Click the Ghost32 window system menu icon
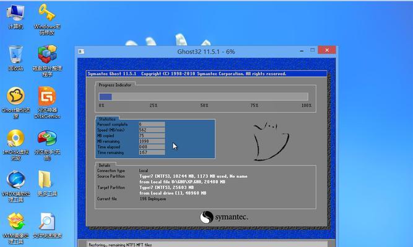This screenshot has height=247, width=413. tap(81, 51)
